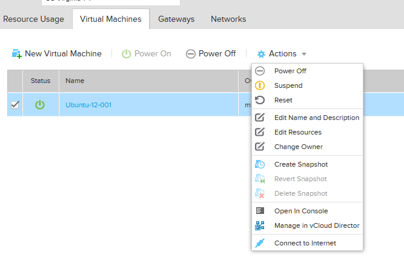The width and height of the screenshot is (404, 260).
Task: Click the Reset arrow icon
Action: tap(260, 100)
